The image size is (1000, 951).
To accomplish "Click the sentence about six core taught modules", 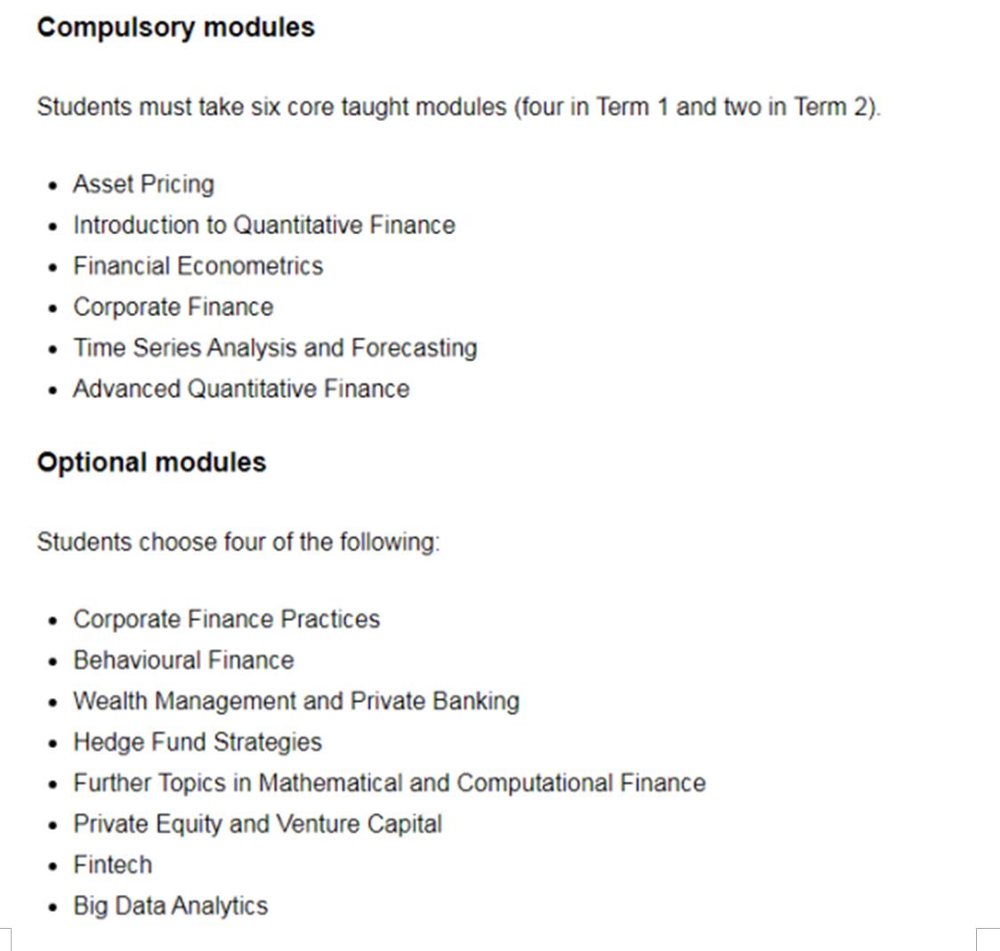I will point(458,108).
